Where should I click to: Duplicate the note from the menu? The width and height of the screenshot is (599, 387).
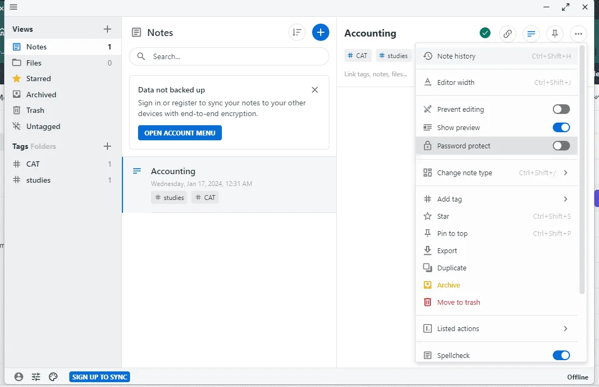click(x=496, y=268)
